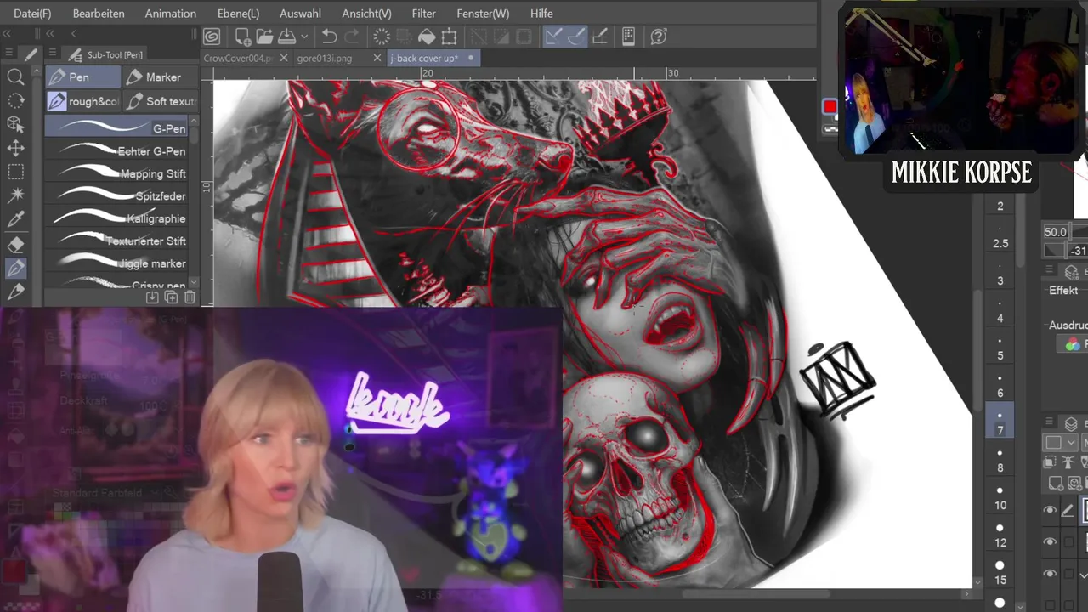This screenshot has height=612, width=1088.
Task: Select the Eraser tool
Action: click(15, 244)
